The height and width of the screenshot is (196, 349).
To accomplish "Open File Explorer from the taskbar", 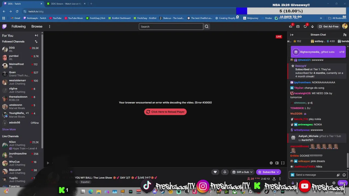I will pyautogui.click(x=98, y=192).
